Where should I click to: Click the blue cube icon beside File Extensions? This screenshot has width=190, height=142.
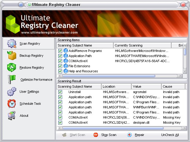tap(66, 66)
